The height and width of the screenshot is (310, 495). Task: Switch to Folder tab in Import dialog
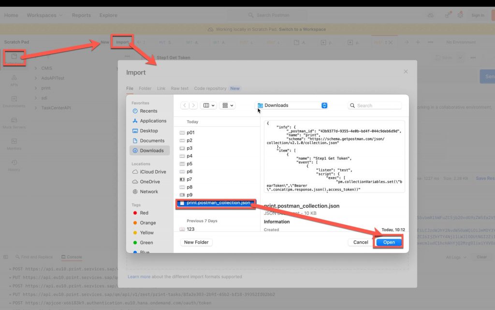tap(145, 89)
